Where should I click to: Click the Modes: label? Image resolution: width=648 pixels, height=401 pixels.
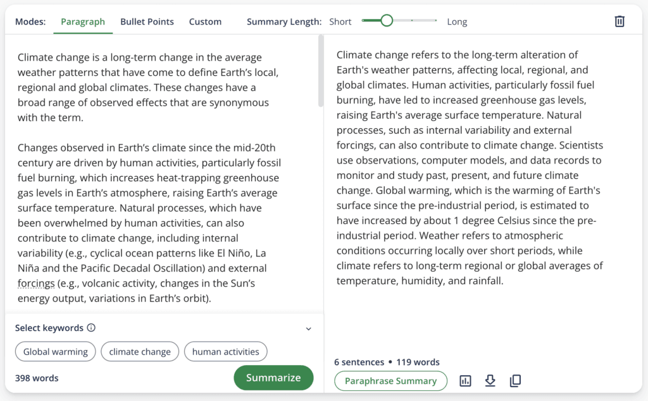[30, 21]
